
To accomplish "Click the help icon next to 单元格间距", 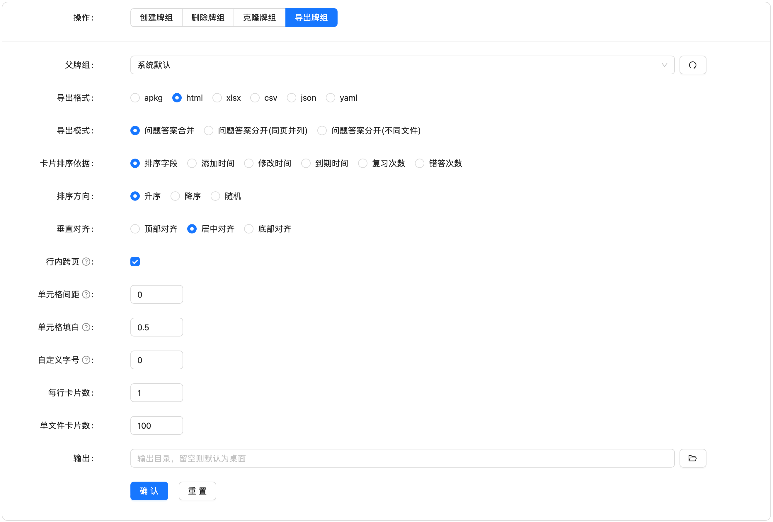I will click(86, 295).
